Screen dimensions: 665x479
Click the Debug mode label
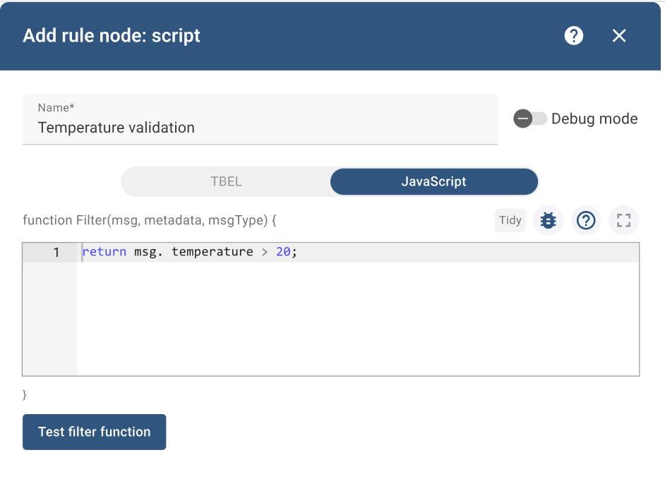click(x=594, y=119)
